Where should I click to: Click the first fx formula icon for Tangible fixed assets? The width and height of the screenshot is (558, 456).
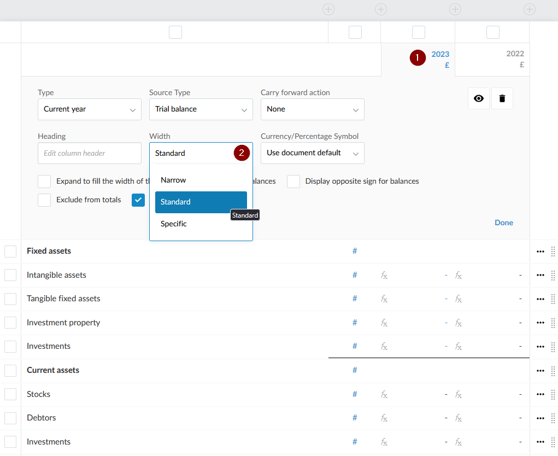(384, 299)
